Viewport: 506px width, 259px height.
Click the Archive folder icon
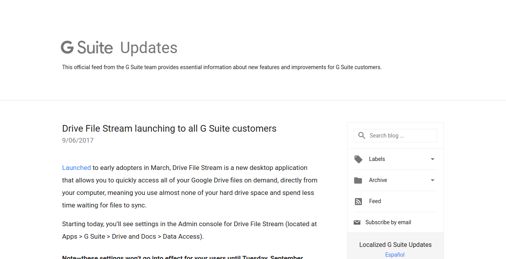tap(358, 180)
